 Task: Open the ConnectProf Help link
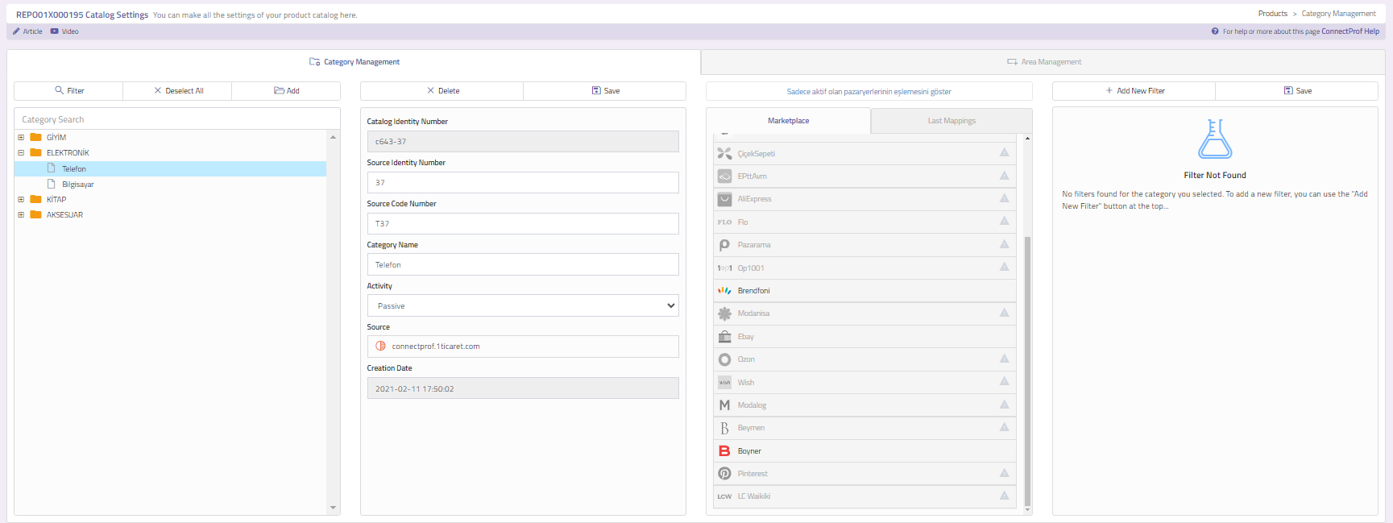coord(1349,31)
